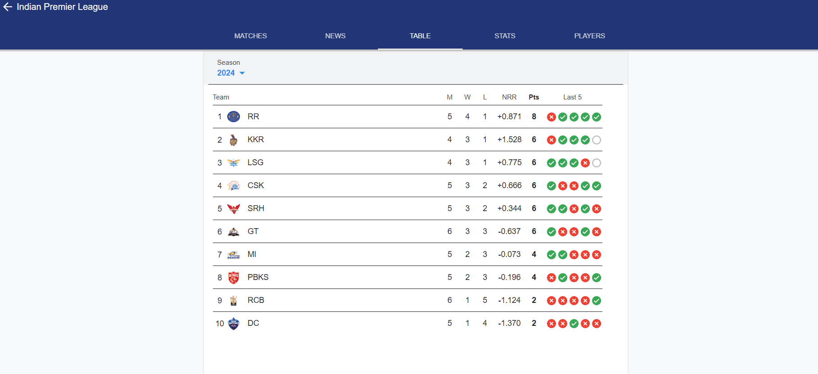818x374 pixels.
Task: Click the CSK team logo
Action: click(x=234, y=185)
